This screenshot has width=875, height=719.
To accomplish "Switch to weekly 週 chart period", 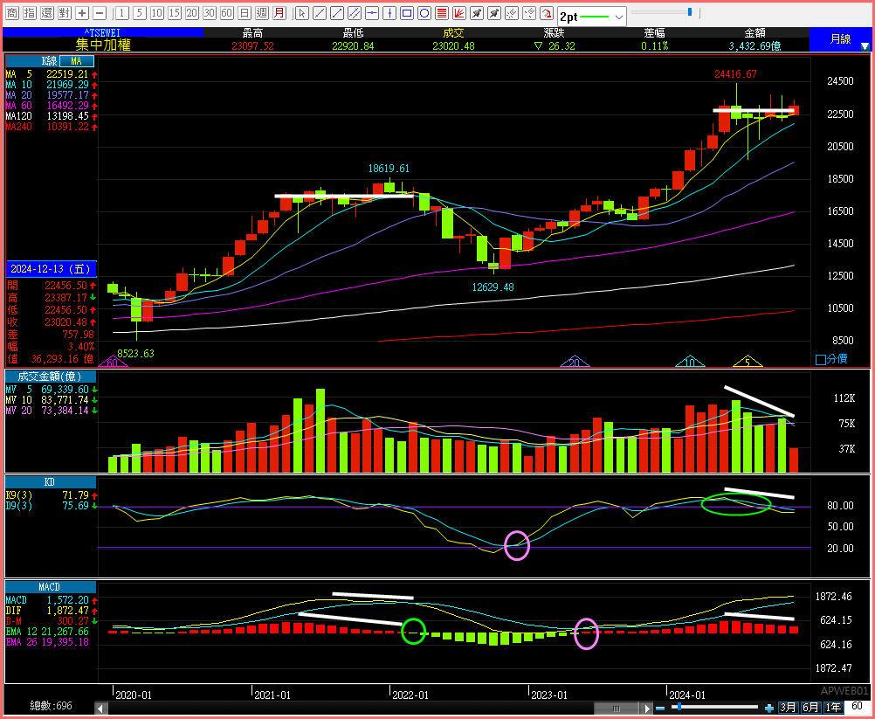I will (261, 13).
